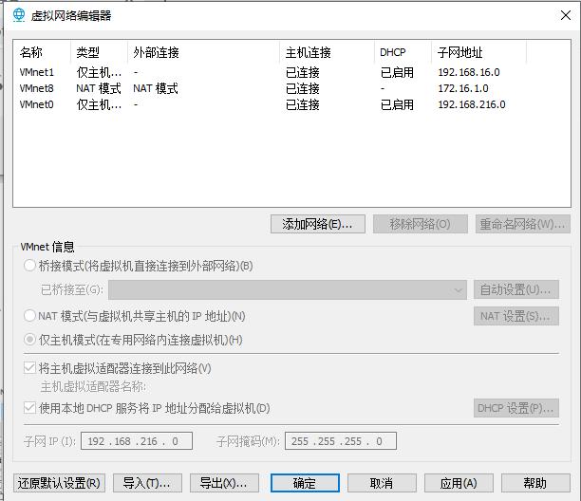
Task: Click the 子网地址 column header
Action: 478,52
